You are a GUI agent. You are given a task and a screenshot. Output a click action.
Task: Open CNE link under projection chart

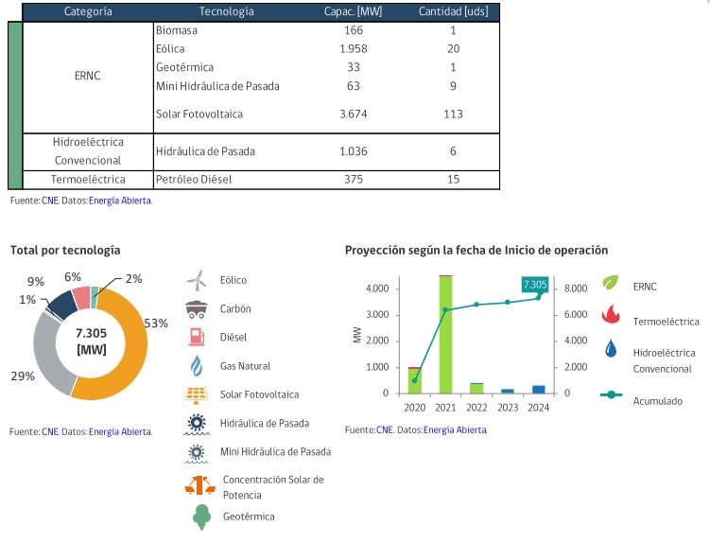pos(384,429)
